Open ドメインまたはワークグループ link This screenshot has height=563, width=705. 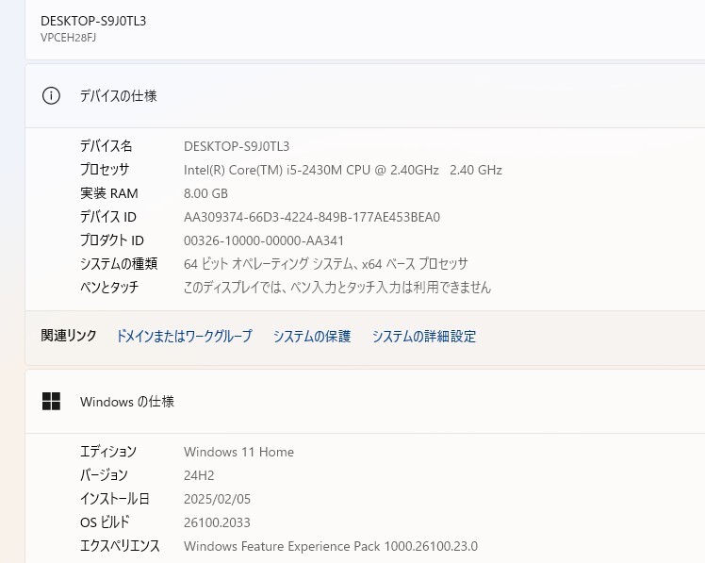[184, 336]
